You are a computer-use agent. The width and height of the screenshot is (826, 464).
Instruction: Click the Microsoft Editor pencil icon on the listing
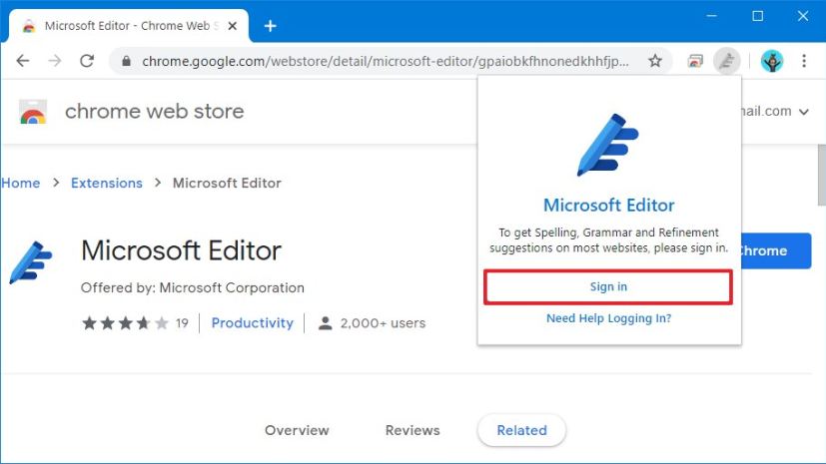(x=31, y=262)
